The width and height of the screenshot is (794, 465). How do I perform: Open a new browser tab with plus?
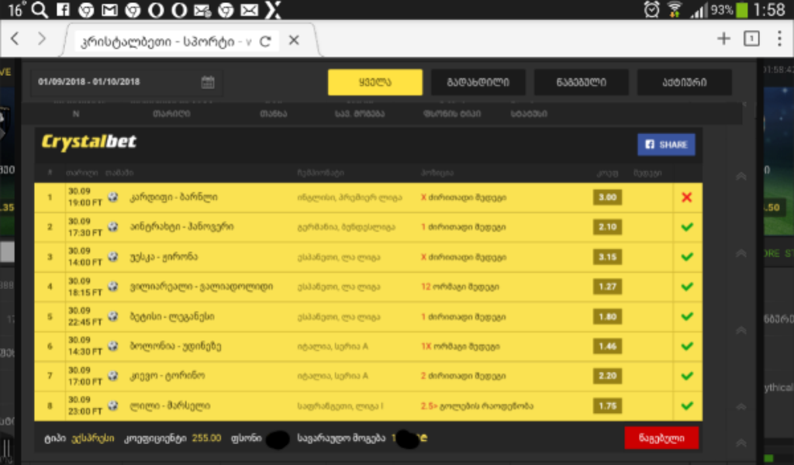(723, 39)
